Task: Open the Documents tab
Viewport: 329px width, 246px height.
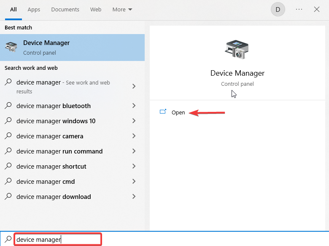Action: point(65,10)
